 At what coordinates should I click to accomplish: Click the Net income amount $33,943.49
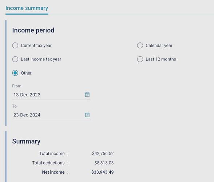103,172
